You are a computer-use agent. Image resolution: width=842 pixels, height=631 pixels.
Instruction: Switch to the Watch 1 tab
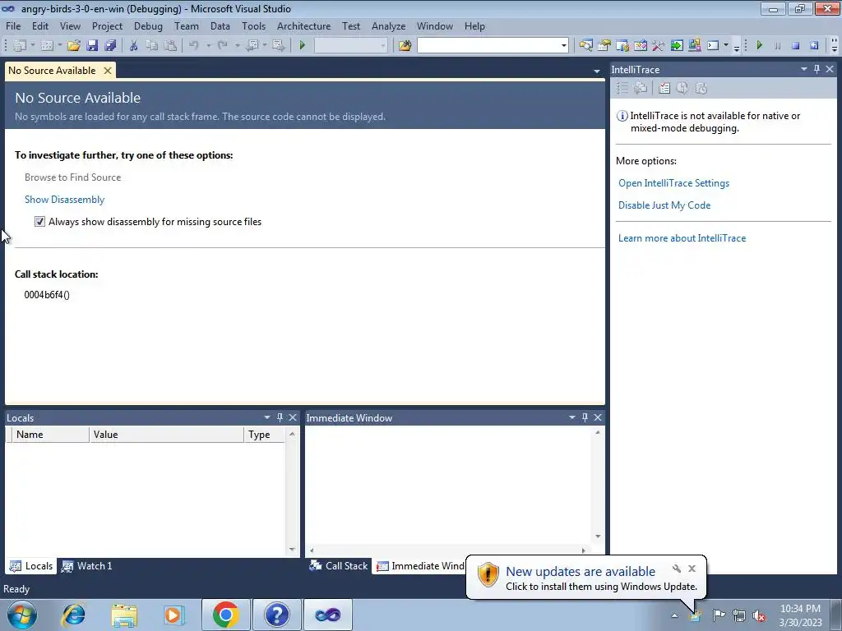(x=86, y=565)
